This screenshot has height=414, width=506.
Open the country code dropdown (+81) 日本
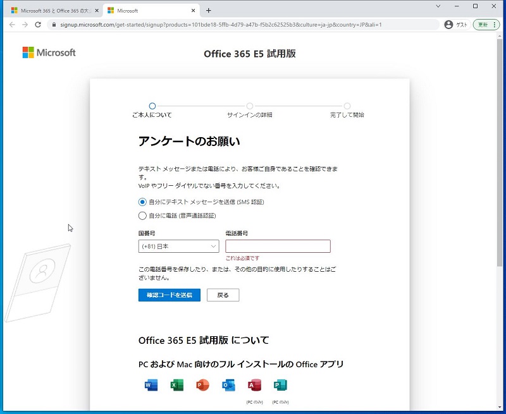click(179, 247)
